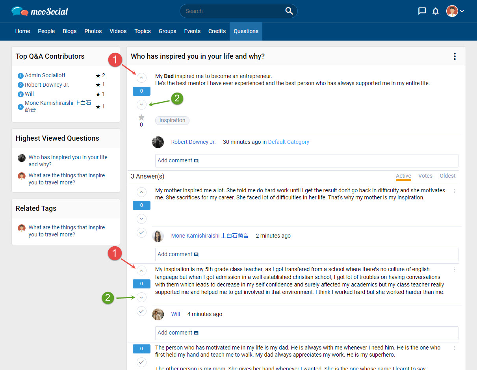Favorite the question with the star icon

(141, 117)
